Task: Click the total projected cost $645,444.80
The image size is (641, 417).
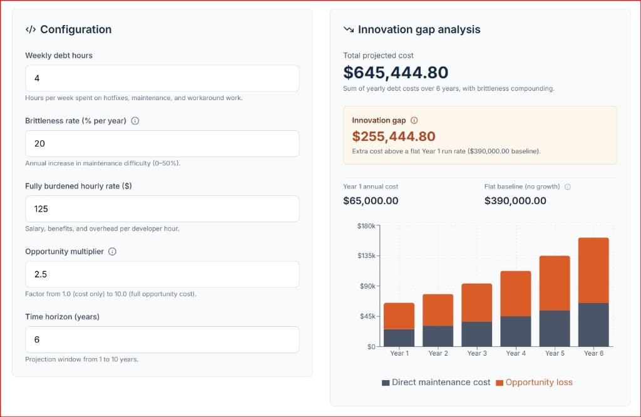Action: point(396,73)
